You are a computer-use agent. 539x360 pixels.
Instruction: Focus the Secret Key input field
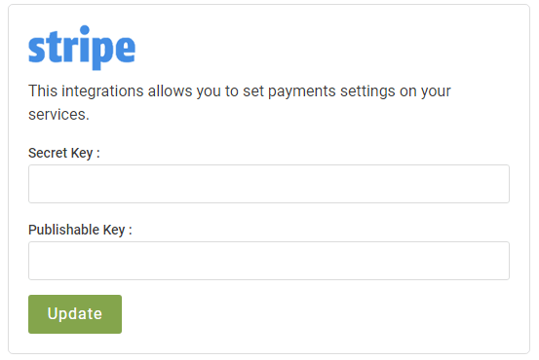pos(269,184)
